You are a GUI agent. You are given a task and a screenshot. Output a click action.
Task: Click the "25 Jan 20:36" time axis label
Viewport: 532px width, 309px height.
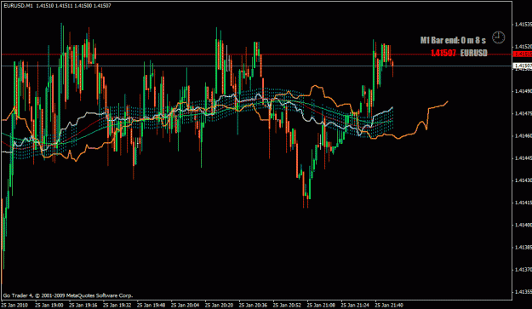click(x=253, y=305)
